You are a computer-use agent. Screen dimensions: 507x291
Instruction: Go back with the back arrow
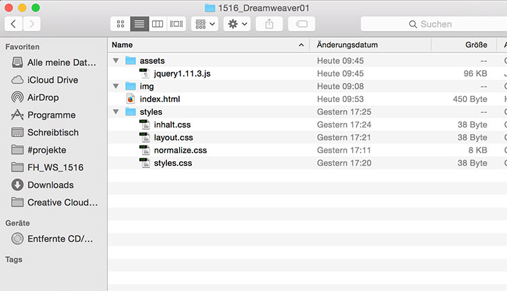tap(13, 24)
